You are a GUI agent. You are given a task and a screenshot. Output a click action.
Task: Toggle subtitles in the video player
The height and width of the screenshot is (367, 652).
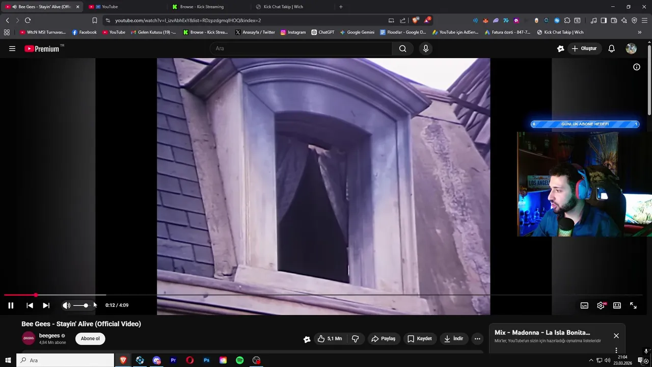pyautogui.click(x=584, y=305)
